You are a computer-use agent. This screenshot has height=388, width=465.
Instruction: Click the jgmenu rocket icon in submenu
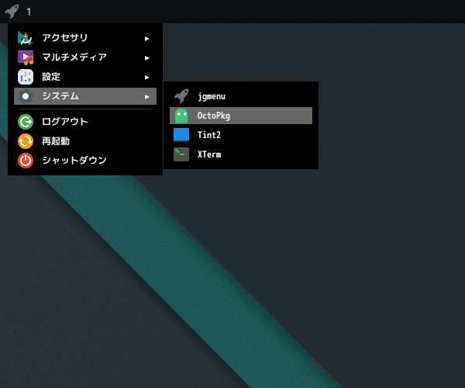(x=181, y=96)
